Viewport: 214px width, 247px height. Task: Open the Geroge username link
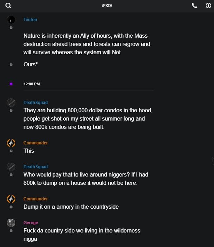(31, 223)
